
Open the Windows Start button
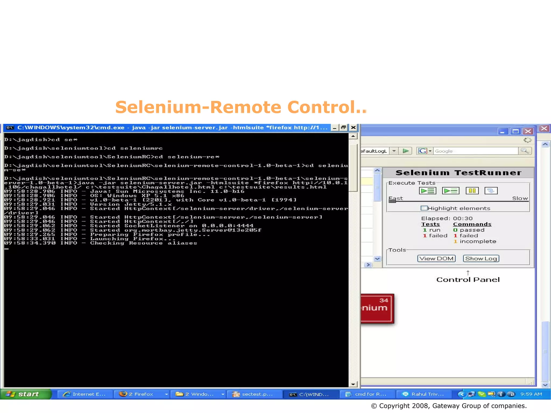26,394
